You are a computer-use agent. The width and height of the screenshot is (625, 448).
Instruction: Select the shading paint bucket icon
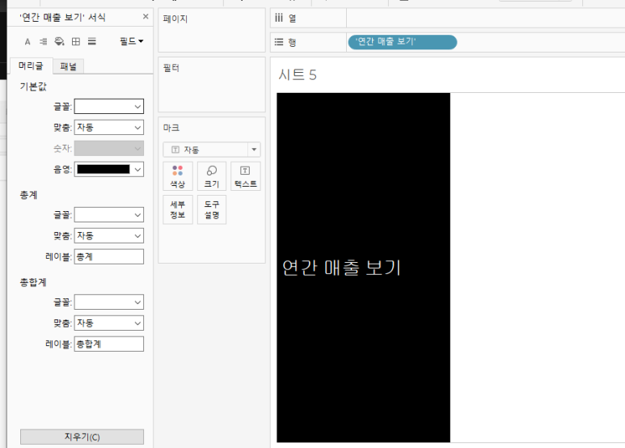(x=59, y=41)
